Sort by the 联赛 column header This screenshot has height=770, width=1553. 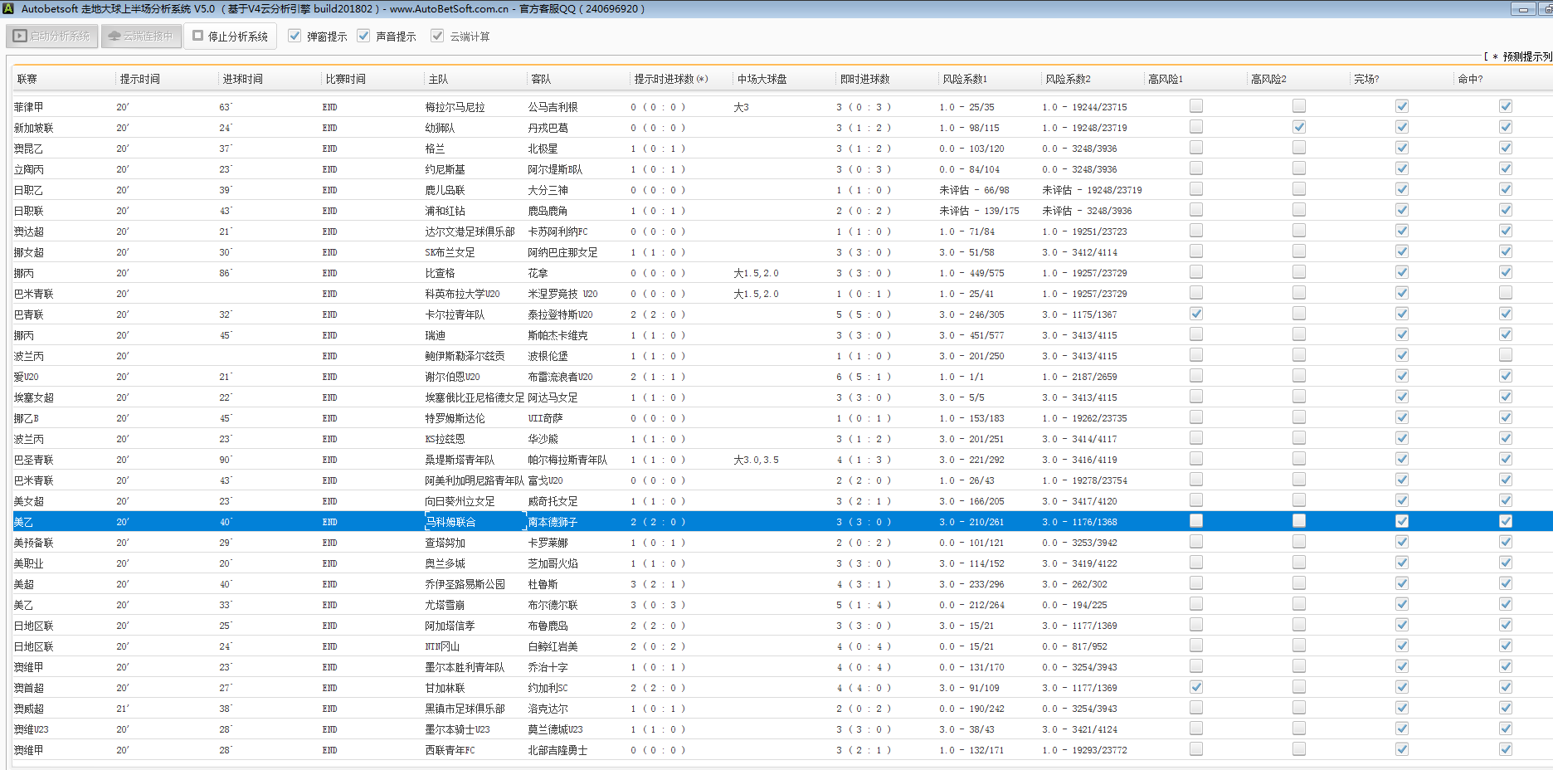pyautogui.click(x=27, y=80)
